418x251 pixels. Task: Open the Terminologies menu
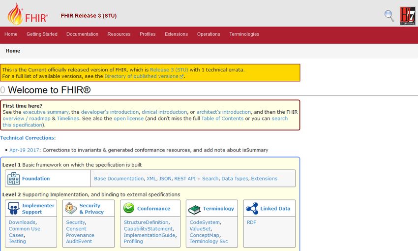pos(244,34)
